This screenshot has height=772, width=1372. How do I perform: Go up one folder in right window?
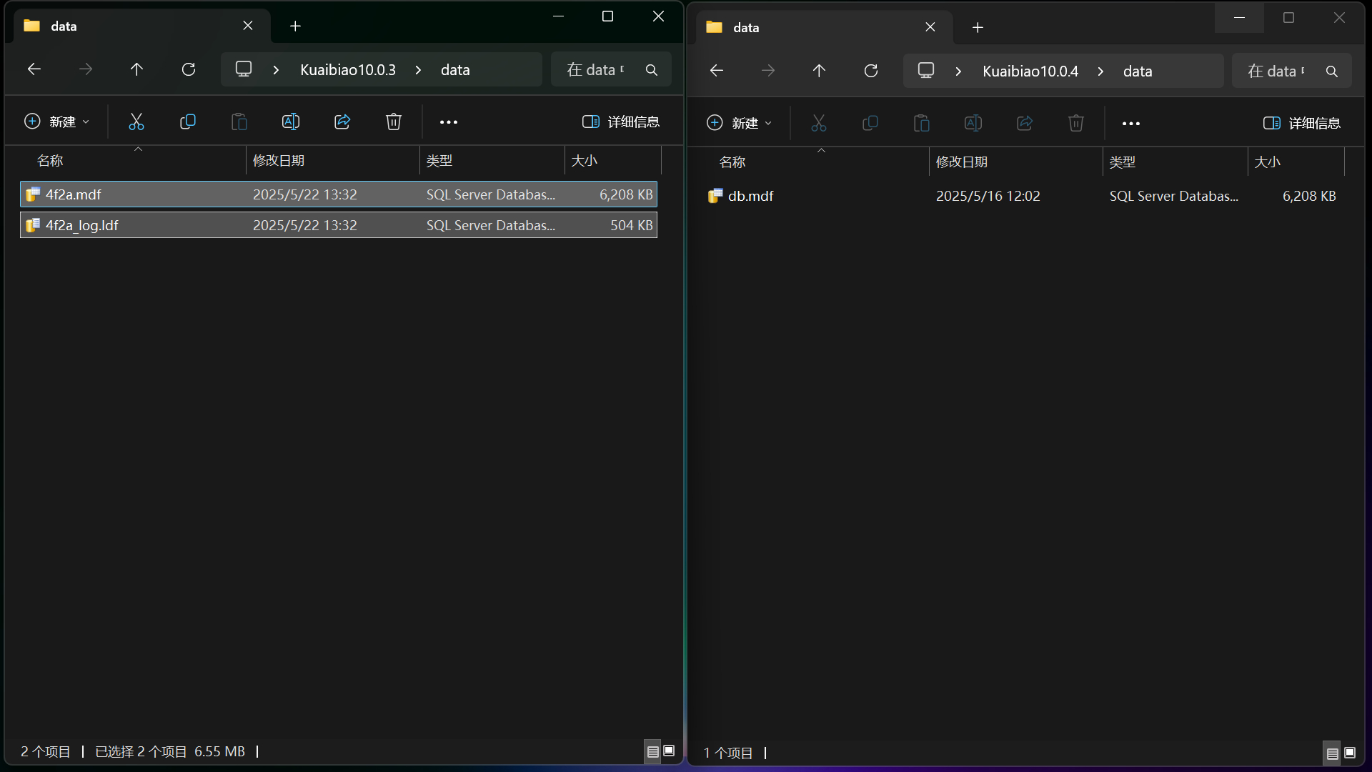tap(819, 71)
